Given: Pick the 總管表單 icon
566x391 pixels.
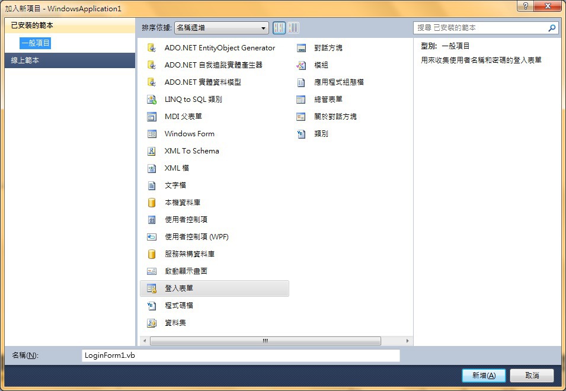Looking at the screenshot, I should tap(301, 99).
